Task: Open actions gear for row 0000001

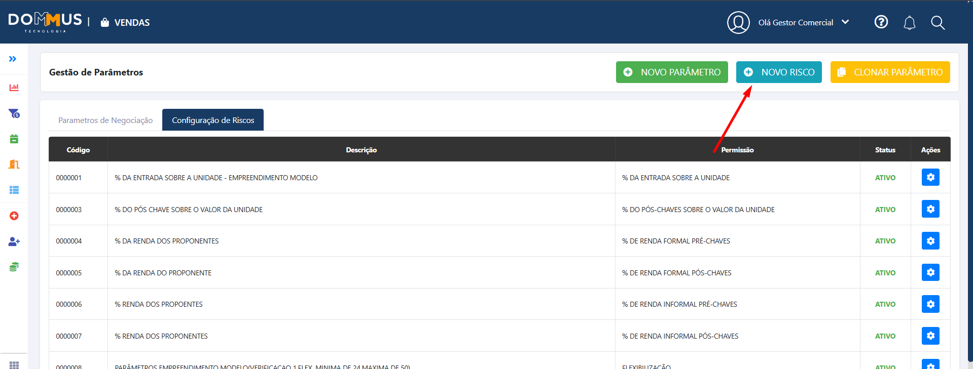Action: pos(930,177)
